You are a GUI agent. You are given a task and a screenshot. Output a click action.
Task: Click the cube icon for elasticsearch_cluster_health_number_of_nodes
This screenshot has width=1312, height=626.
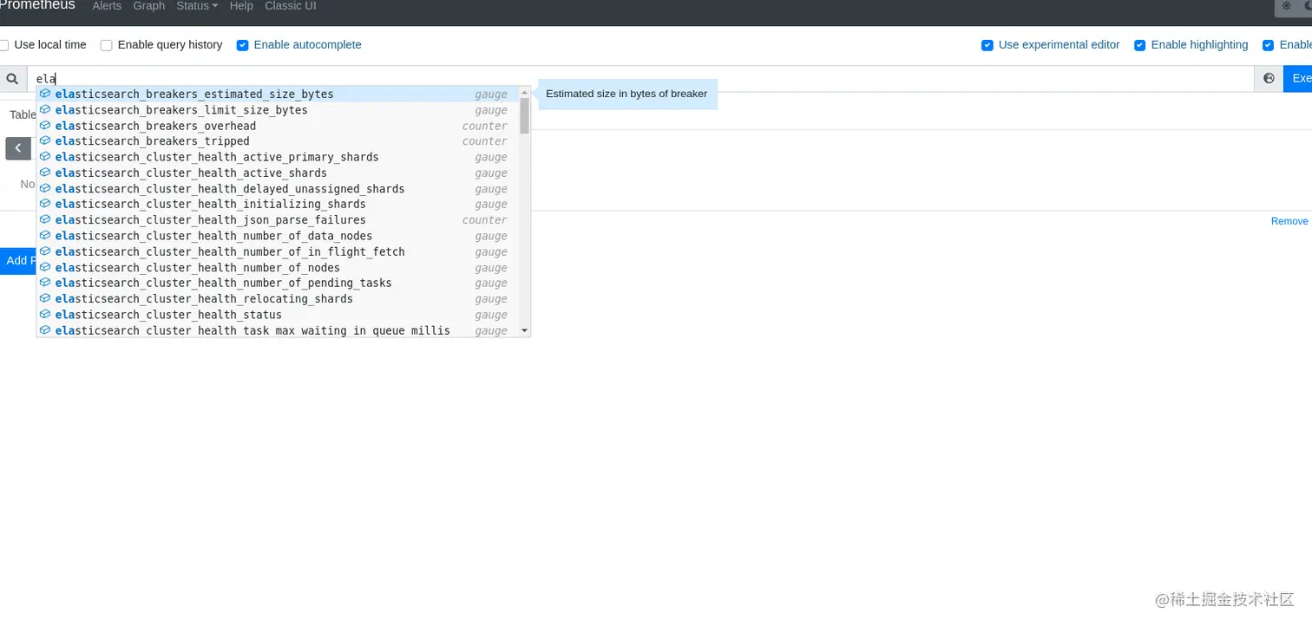pyautogui.click(x=45, y=267)
